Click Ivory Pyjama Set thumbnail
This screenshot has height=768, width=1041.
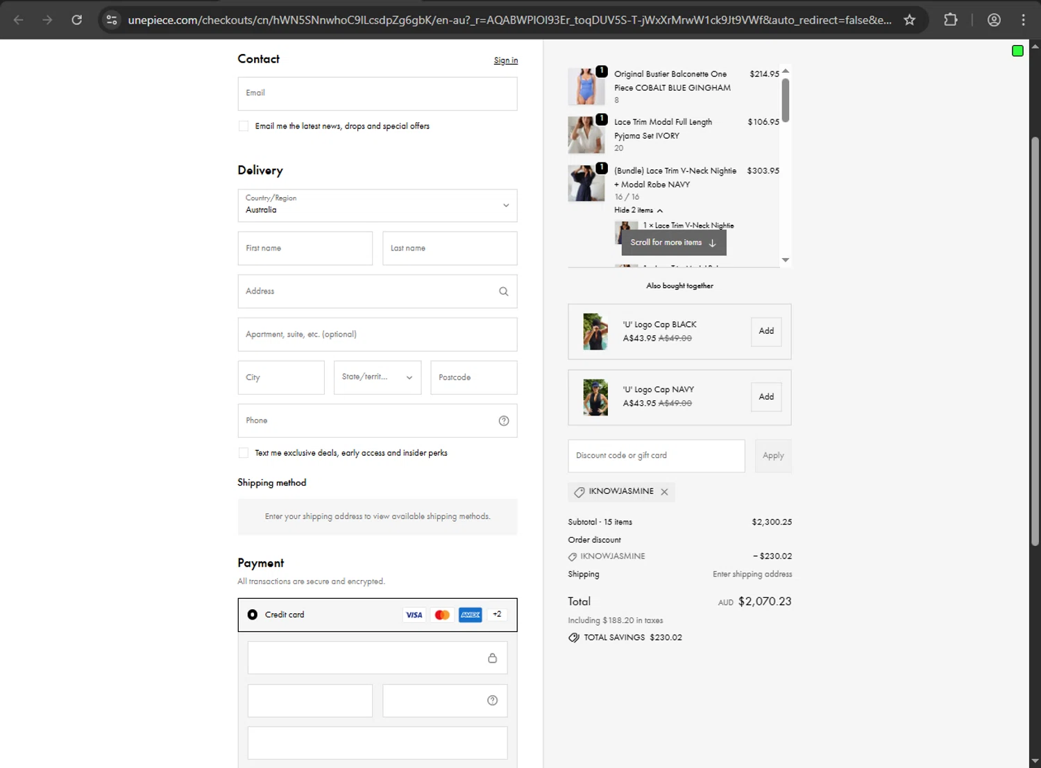(586, 135)
